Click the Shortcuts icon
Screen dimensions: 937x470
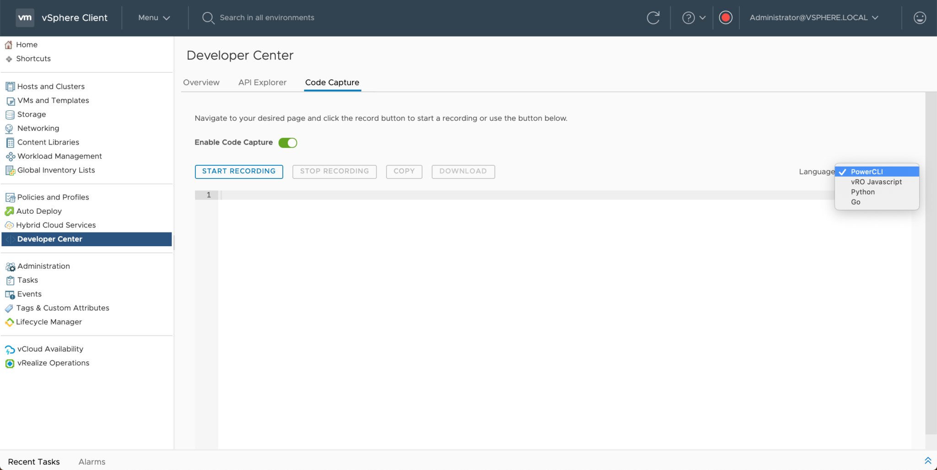click(9, 59)
